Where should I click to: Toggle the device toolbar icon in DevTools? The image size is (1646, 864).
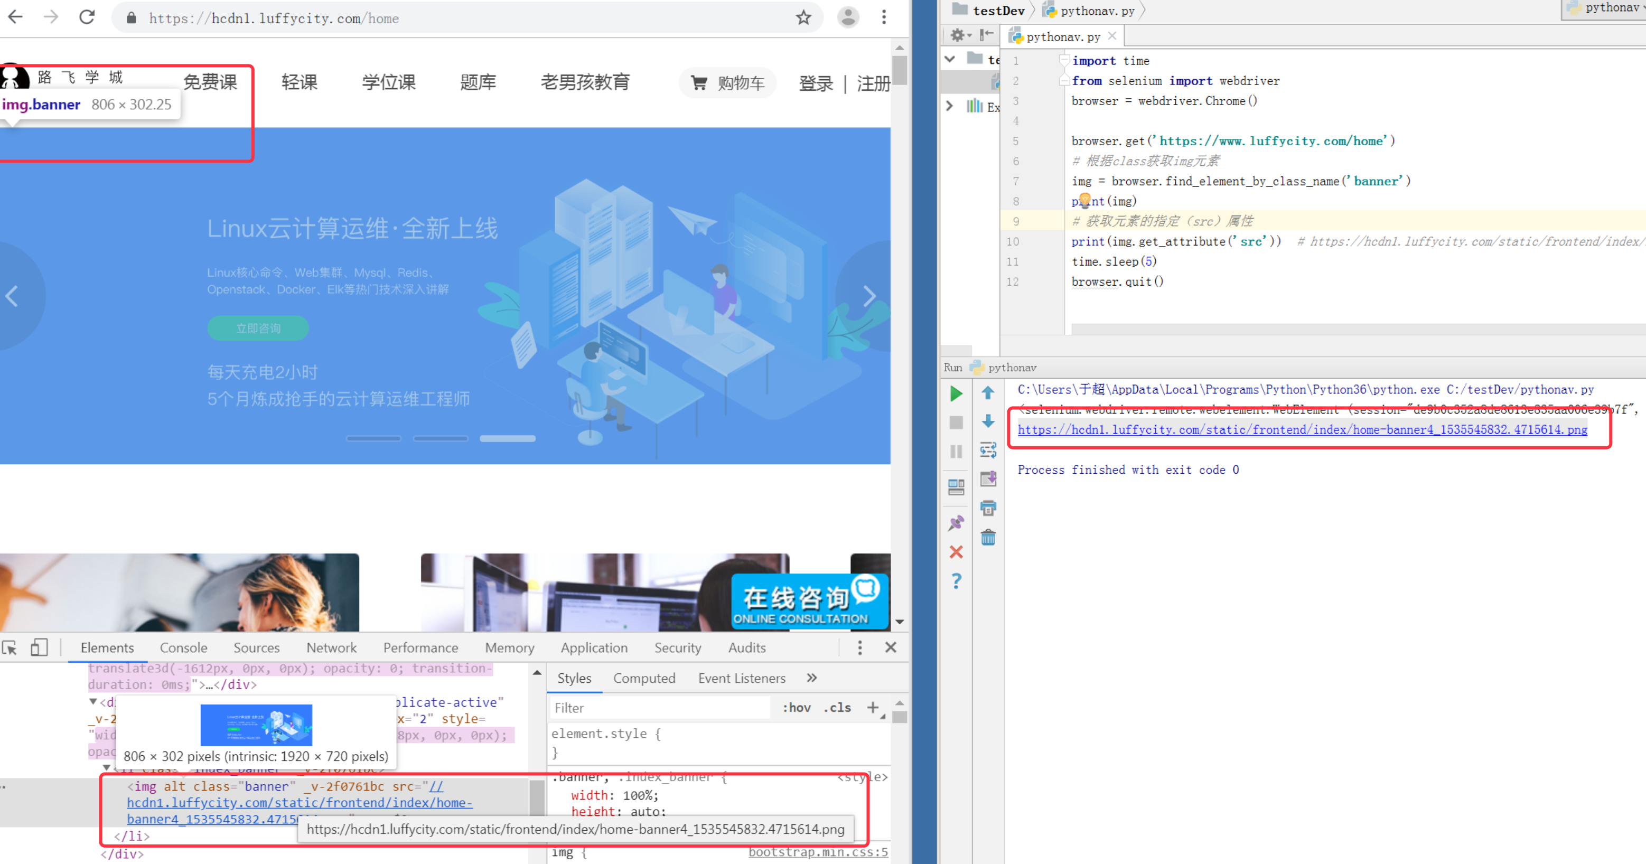pos(39,647)
